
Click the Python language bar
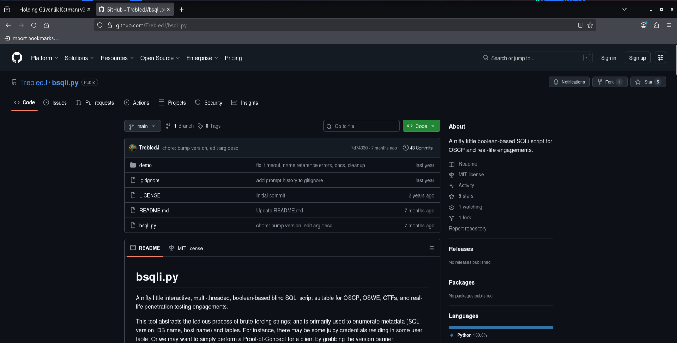(501, 328)
